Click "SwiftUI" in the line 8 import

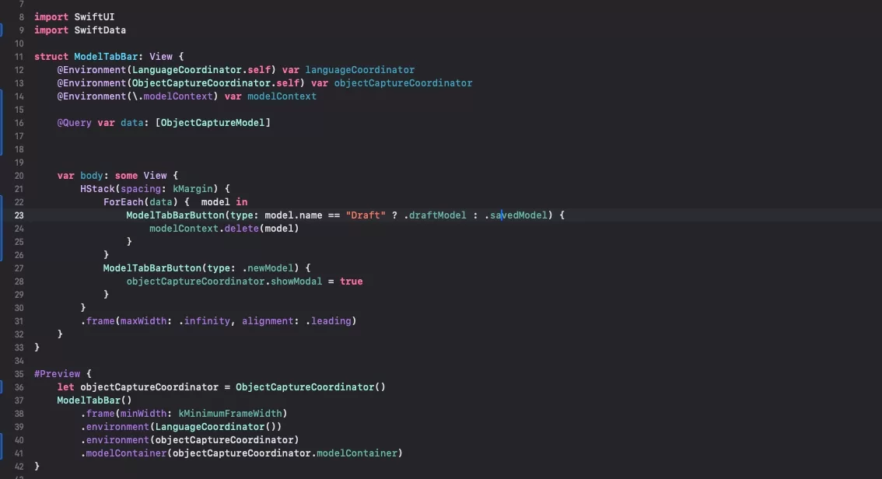pyautogui.click(x=94, y=17)
